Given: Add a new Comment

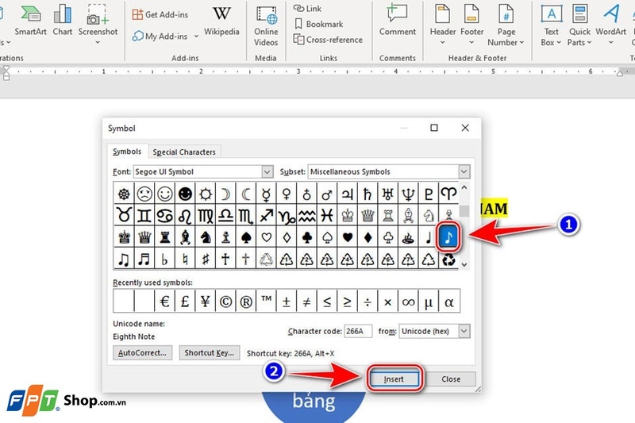Looking at the screenshot, I should 398,21.
